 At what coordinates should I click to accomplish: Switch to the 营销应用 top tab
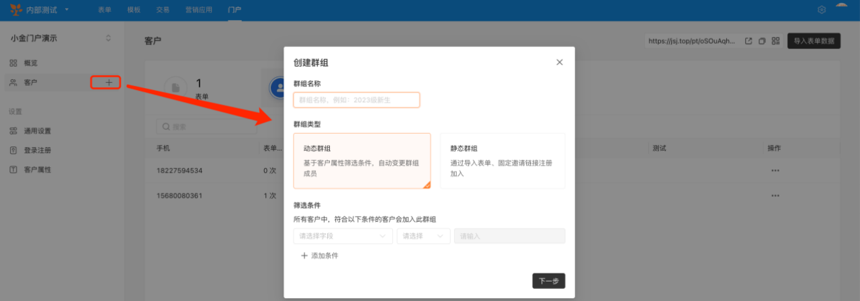point(199,10)
